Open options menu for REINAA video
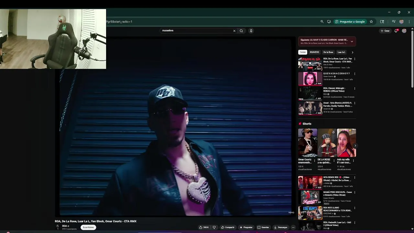Image resolution: width=414 pixels, height=233 pixels. (x=354, y=88)
